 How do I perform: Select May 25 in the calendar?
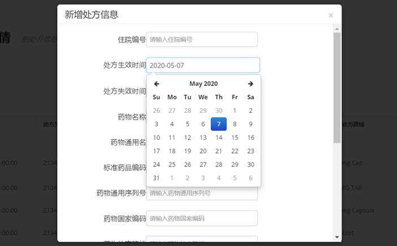coord(172,164)
